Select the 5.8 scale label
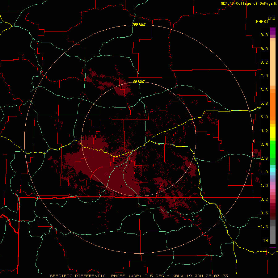278x278 pixels. (264, 103)
